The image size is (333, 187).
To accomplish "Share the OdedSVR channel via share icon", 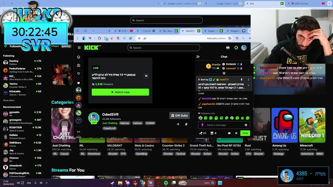I will coord(178,124).
